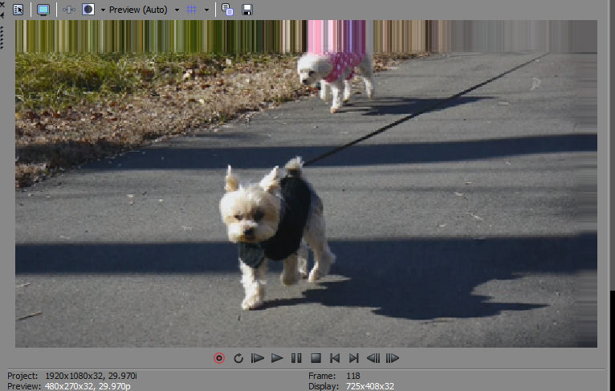Open Video Output FX icon

[69, 10]
